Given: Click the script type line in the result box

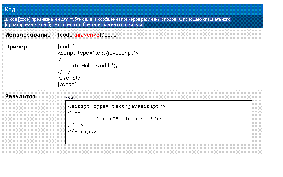Looking at the screenshot, I should [117, 106].
